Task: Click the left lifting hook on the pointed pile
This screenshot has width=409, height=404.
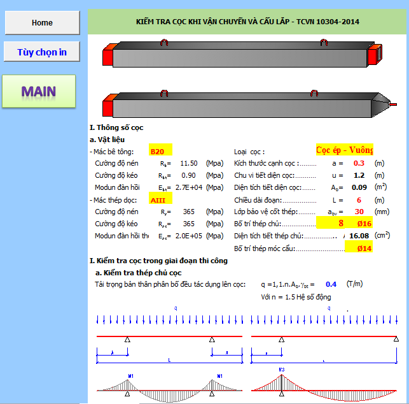Action: (x=164, y=93)
